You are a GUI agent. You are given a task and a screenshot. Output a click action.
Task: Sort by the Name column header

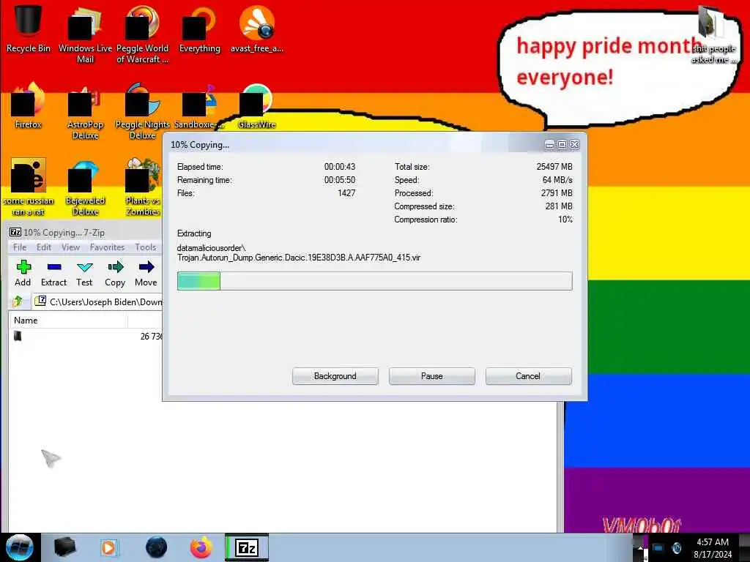[68, 321]
